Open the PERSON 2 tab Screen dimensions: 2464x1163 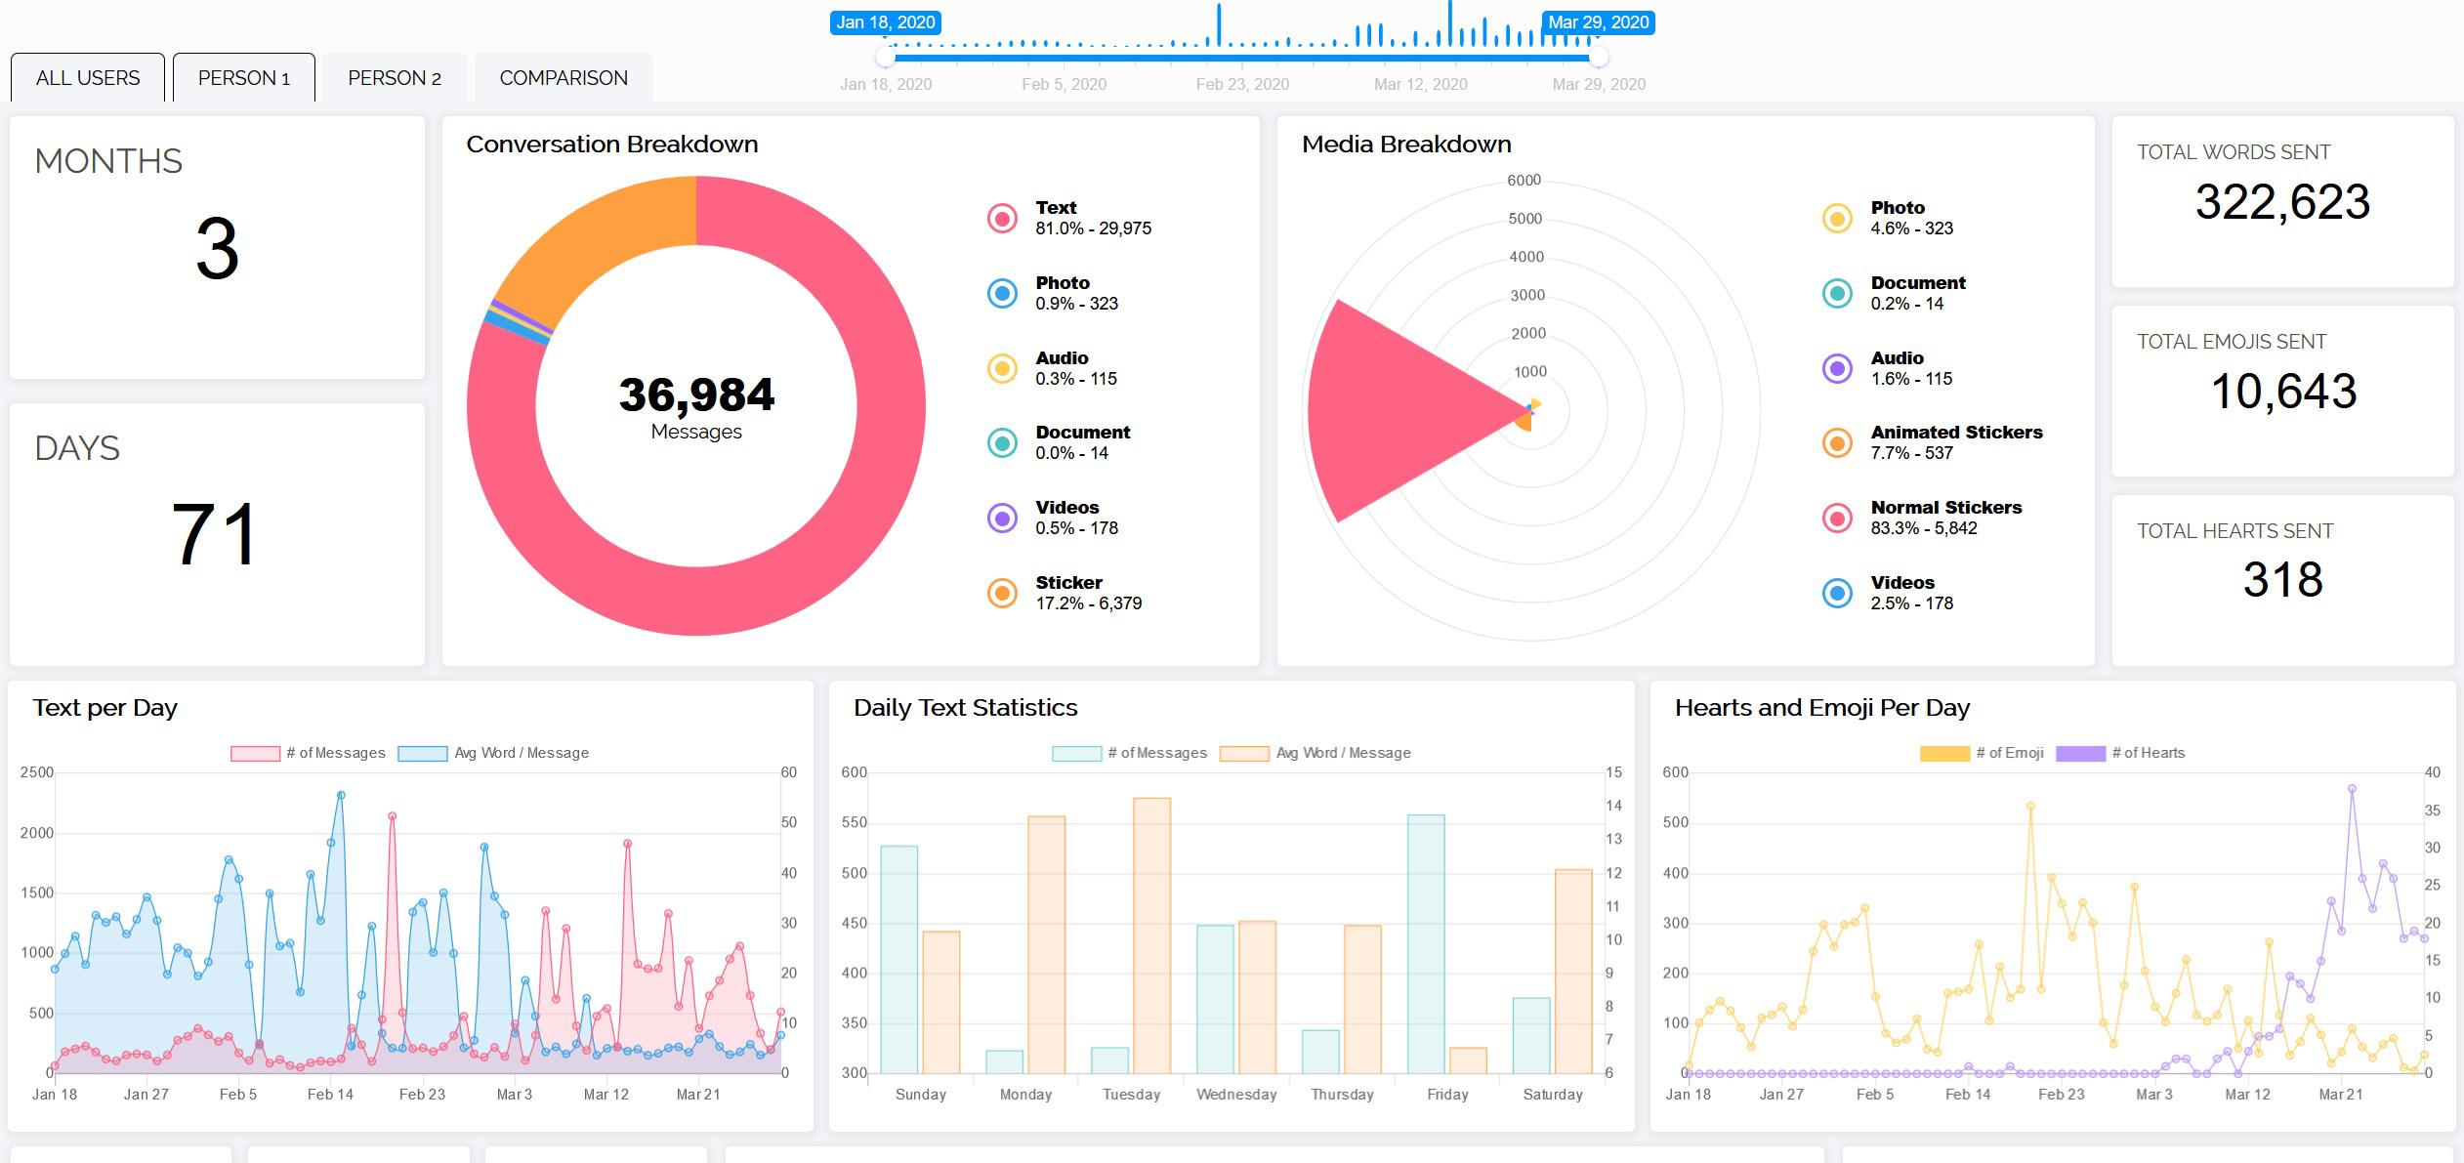[x=395, y=78]
